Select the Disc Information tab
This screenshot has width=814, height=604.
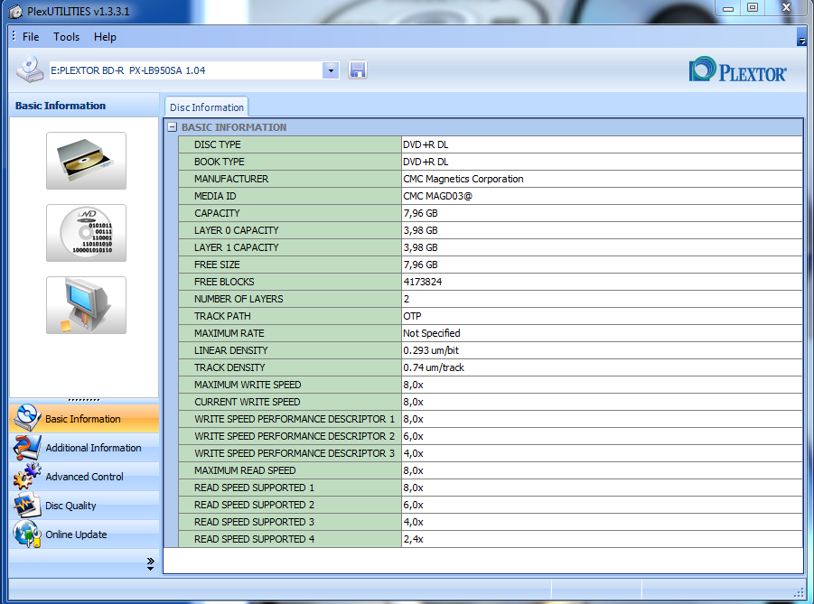[x=207, y=107]
